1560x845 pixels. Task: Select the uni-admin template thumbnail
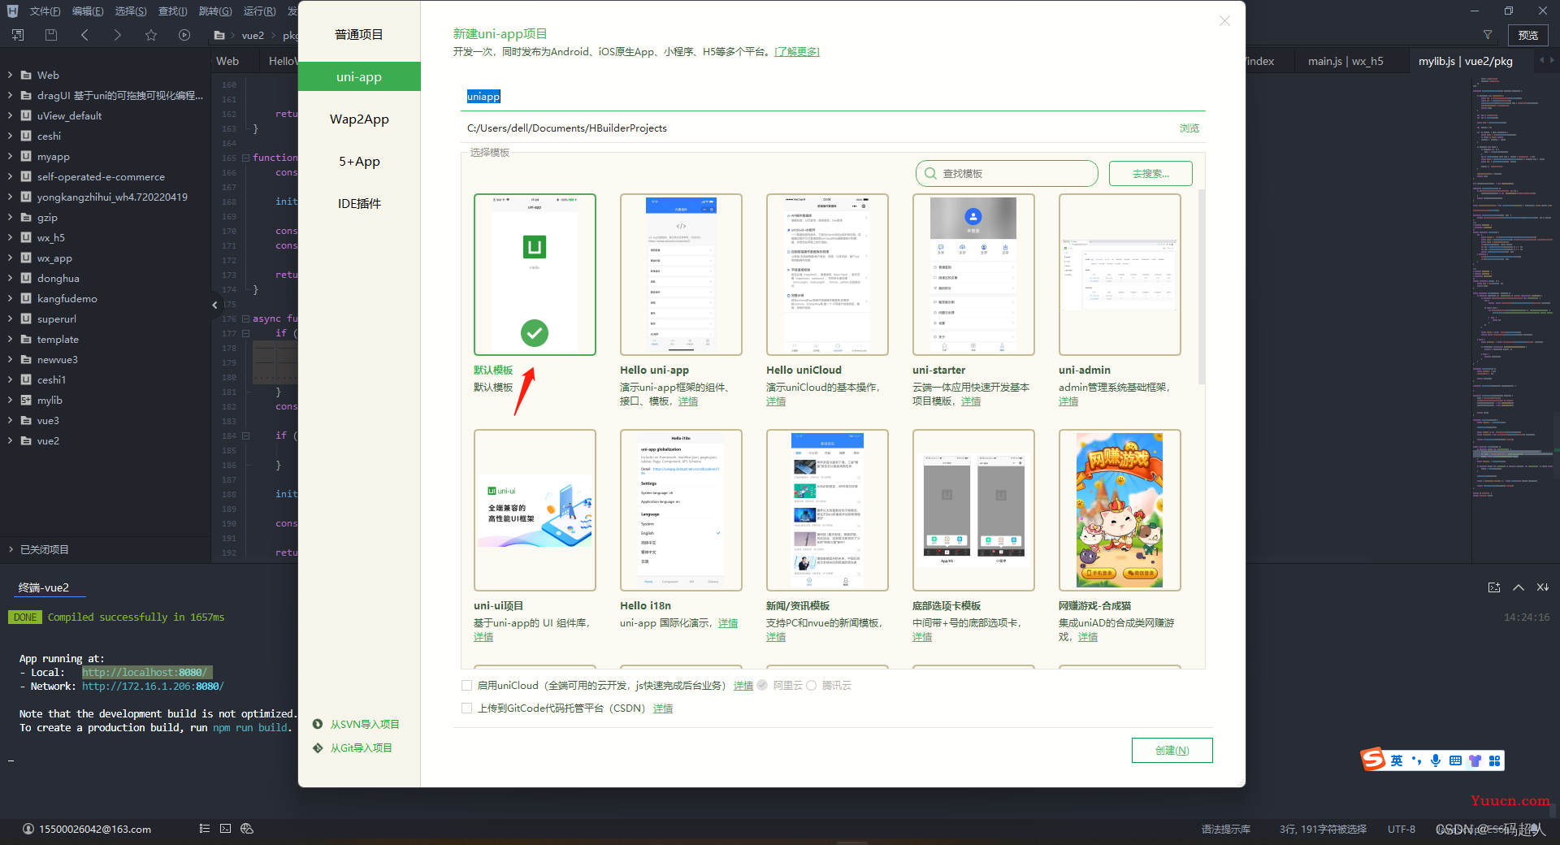1120,274
